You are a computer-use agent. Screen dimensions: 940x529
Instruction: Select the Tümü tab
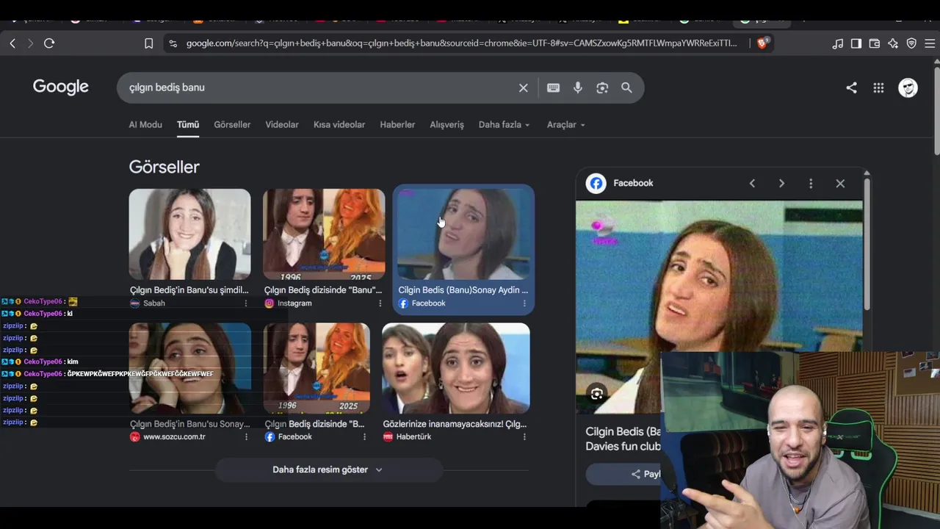(188, 125)
